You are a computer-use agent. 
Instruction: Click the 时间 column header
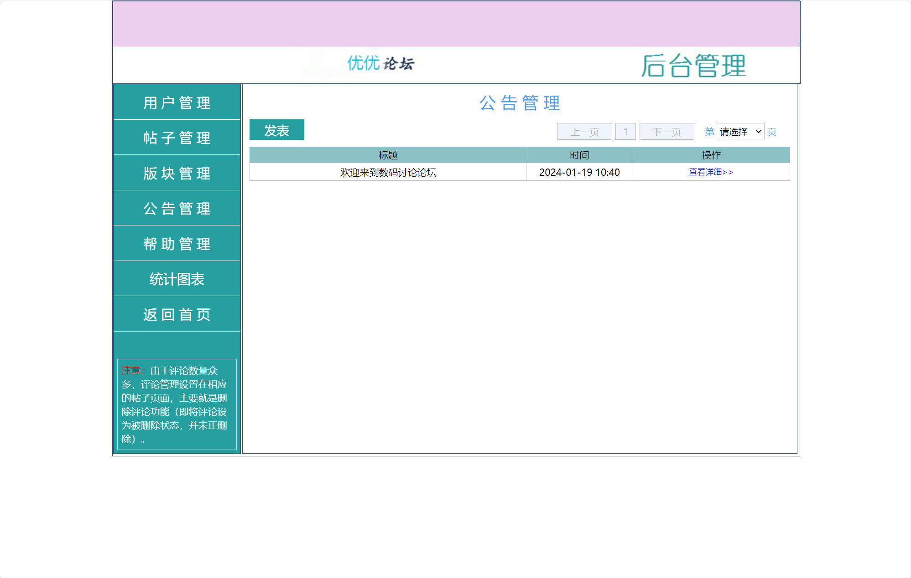[578, 155]
